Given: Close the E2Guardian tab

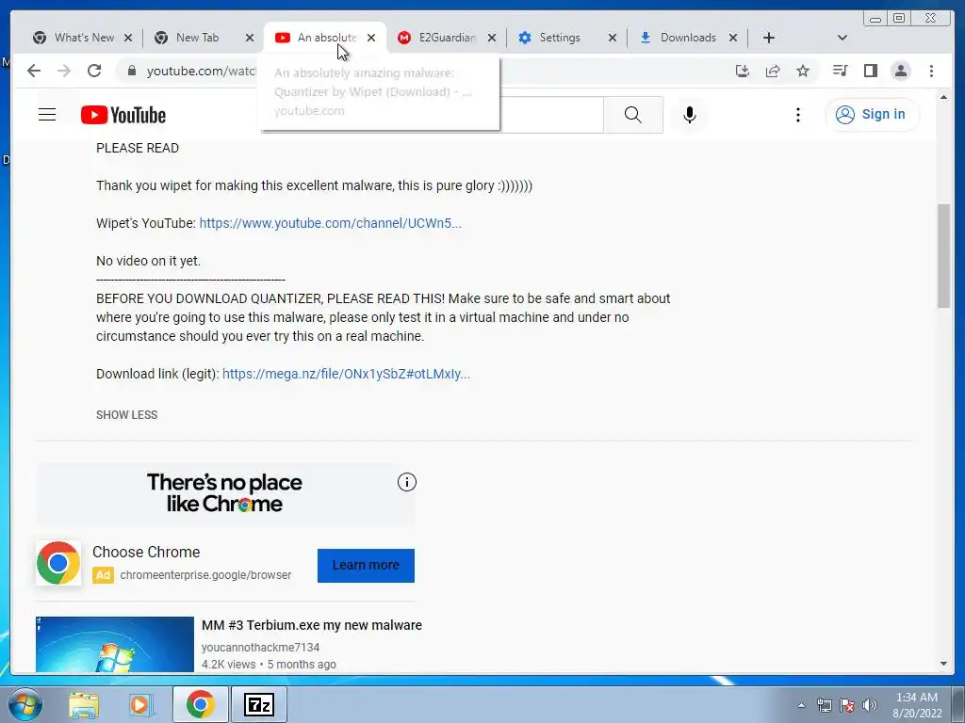Looking at the screenshot, I should click(492, 38).
